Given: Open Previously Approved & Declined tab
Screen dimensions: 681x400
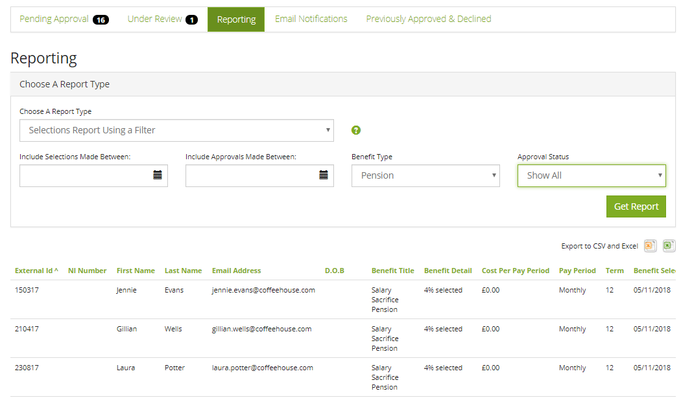Looking at the screenshot, I should 429,19.
